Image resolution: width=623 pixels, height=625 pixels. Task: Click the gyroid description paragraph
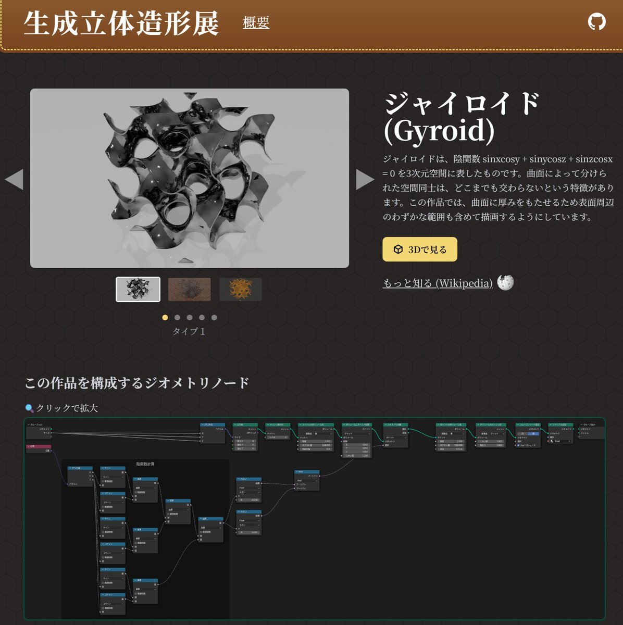click(x=499, y=187)
